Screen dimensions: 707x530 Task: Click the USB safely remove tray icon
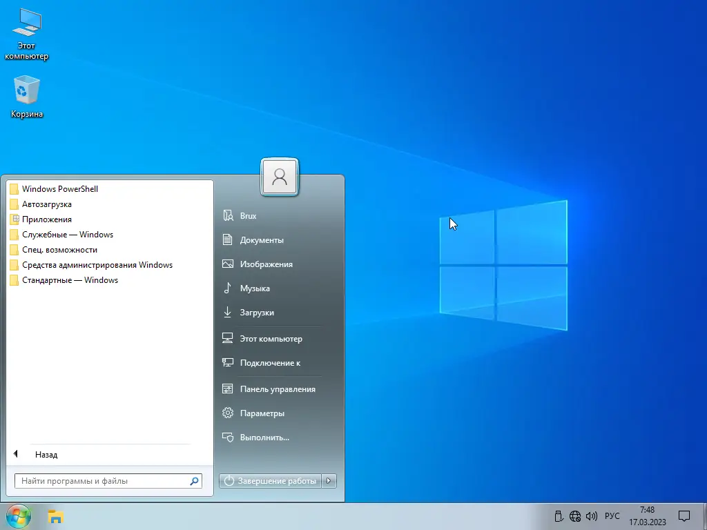[x=559, y=516]
